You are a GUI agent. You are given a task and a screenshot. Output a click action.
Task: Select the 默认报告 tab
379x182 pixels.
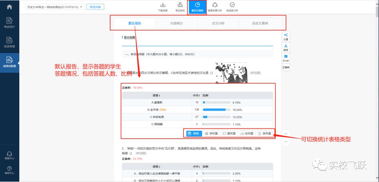[x=135, y=23]
